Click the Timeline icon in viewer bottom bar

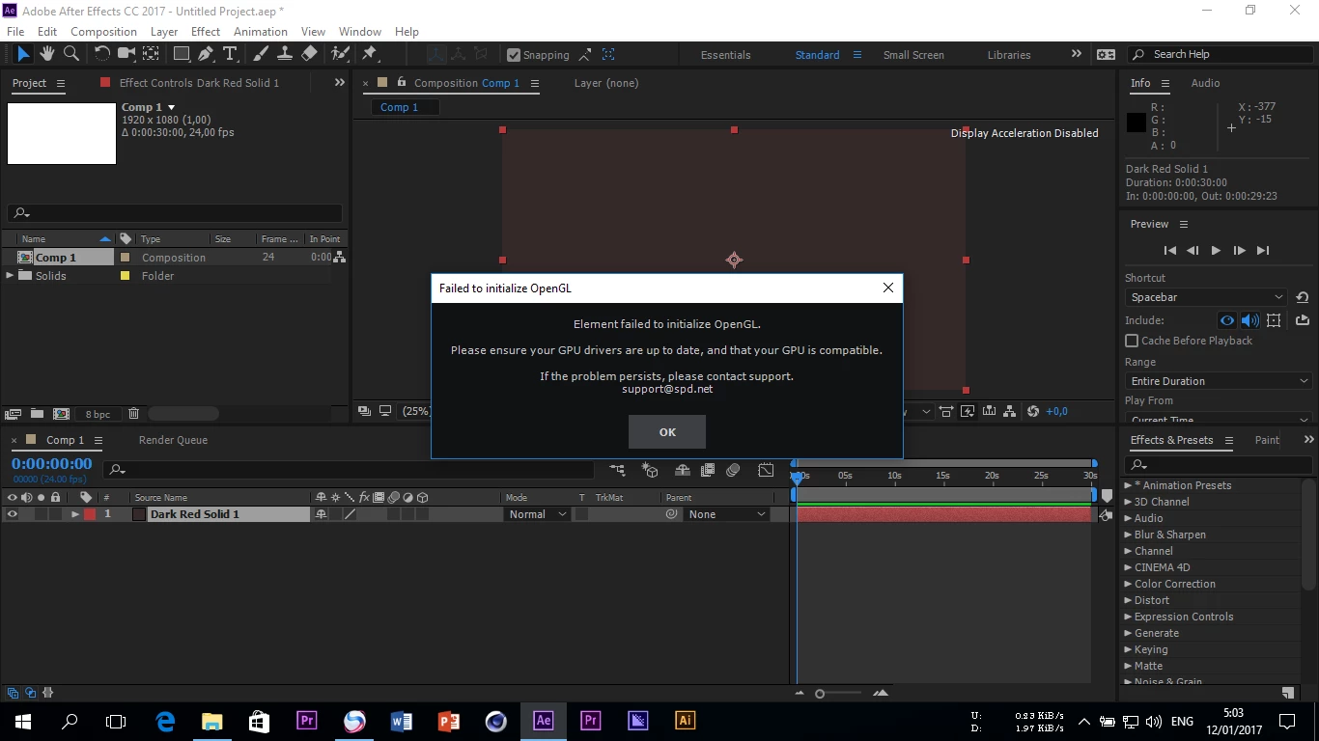tap(988, 411)
